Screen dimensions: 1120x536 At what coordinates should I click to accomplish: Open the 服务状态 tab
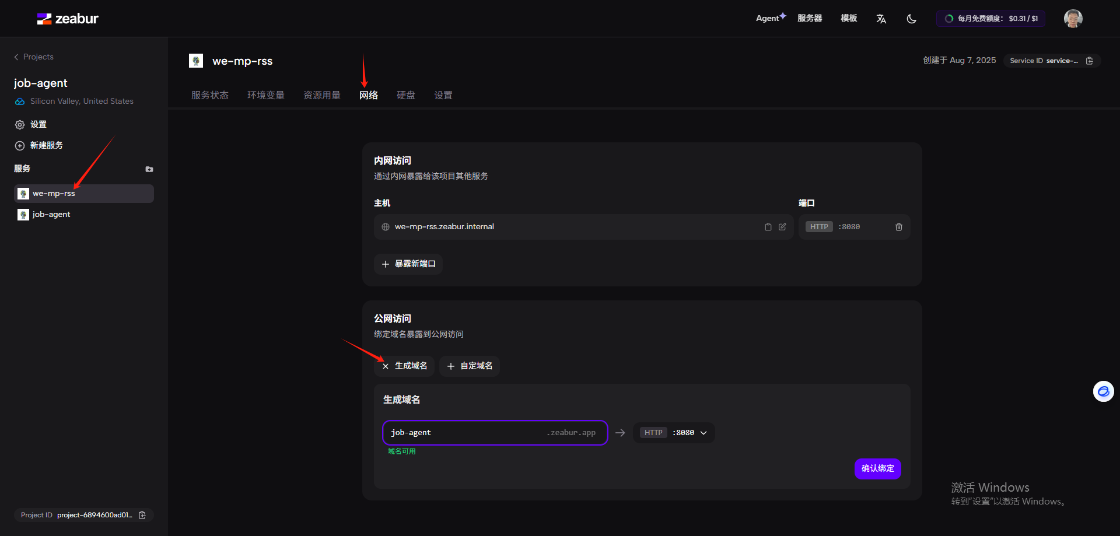tap(210, 95)
